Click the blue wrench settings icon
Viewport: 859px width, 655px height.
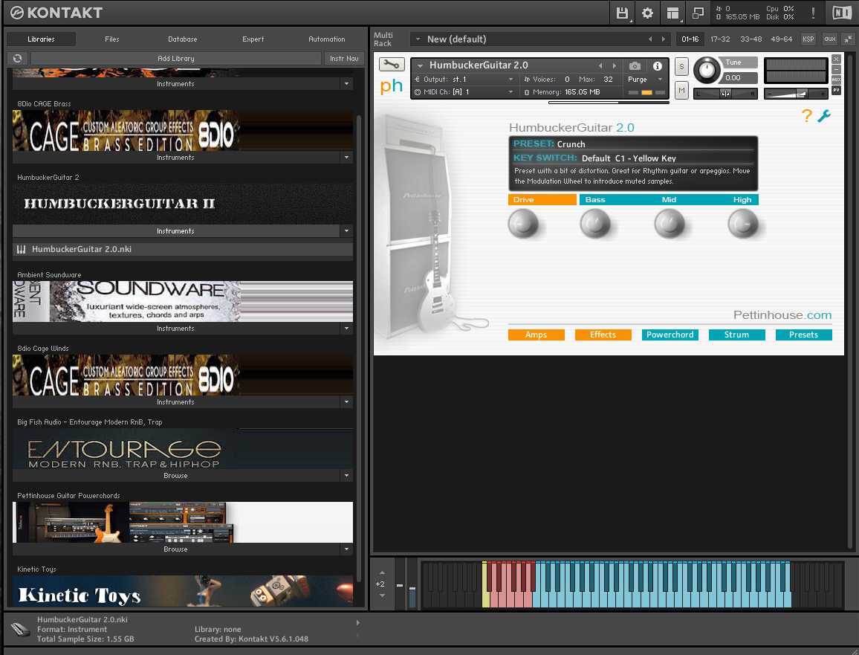click(824, 116)
